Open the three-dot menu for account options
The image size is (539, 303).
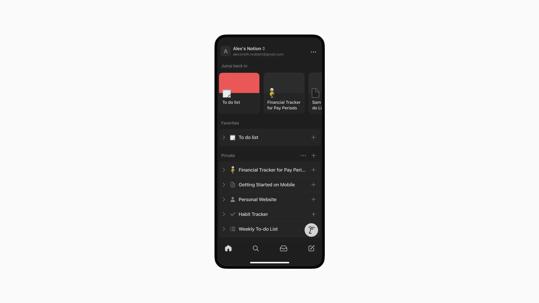click(313, 52)
